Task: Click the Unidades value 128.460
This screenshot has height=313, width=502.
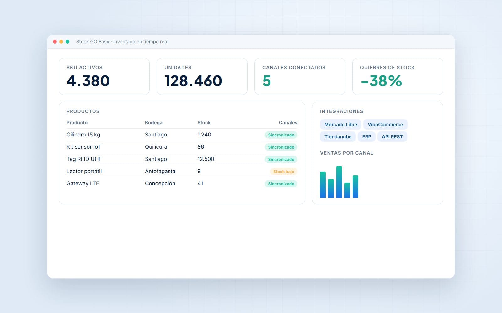Action: 193,81
